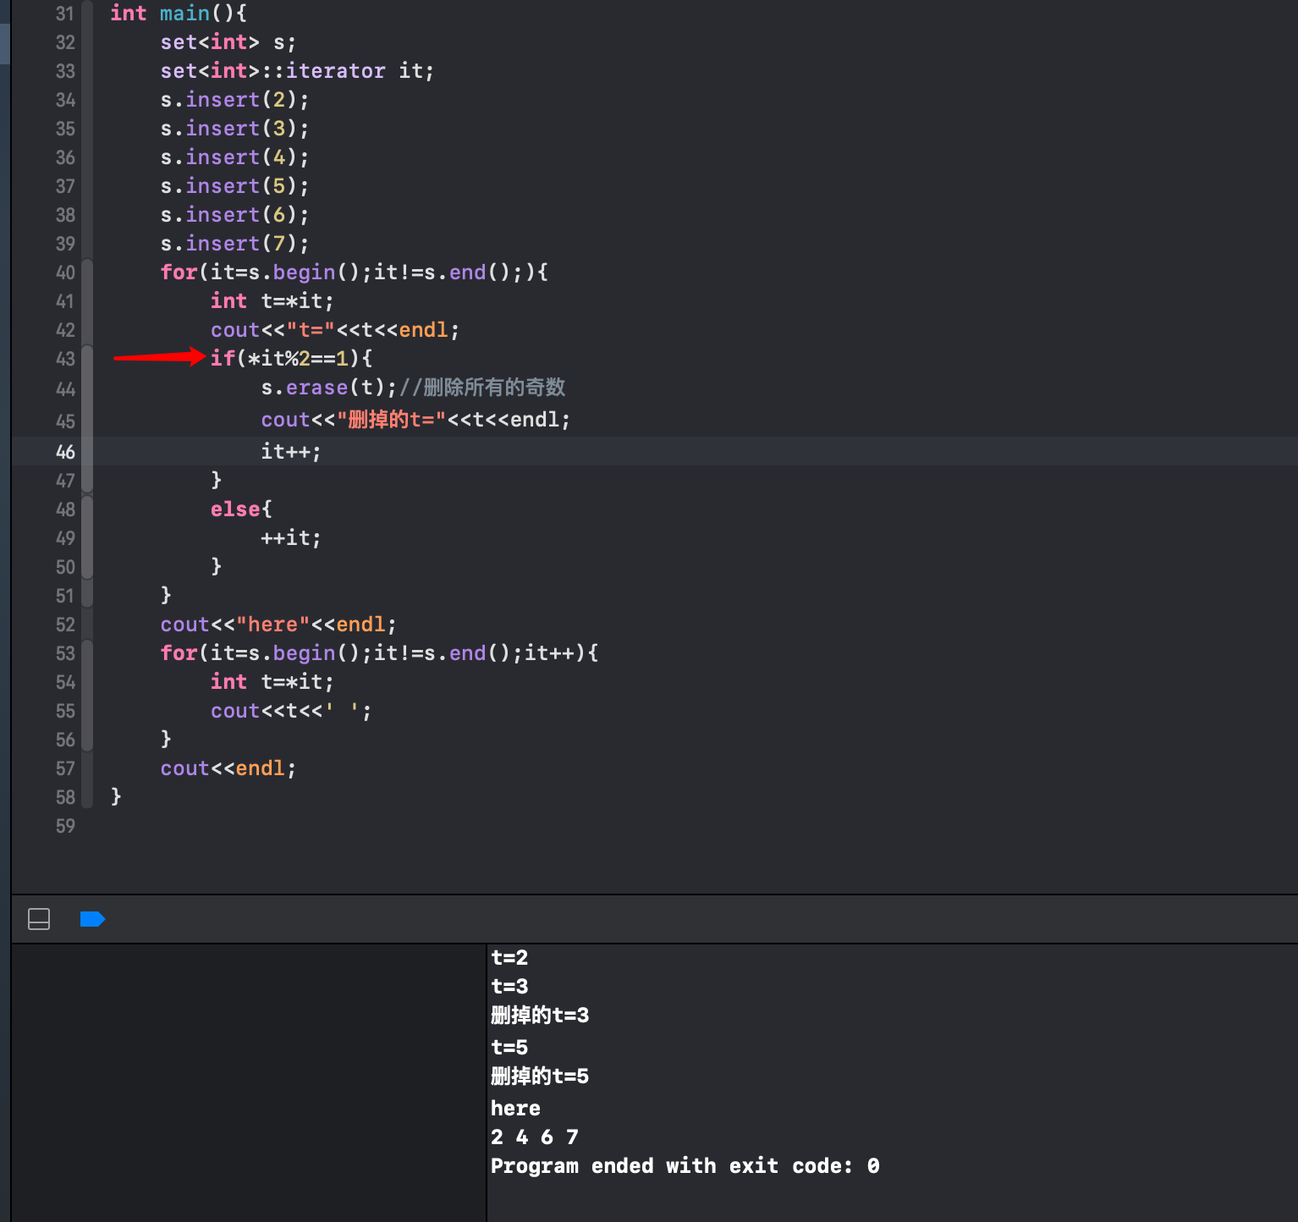Click 'cout<<"here"<<endl;' line
1298x1222 pixels.
click(x=278, y=625)
